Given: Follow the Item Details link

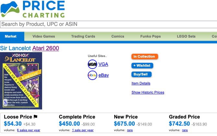Looking at the screenshot, I should point(141,83).
